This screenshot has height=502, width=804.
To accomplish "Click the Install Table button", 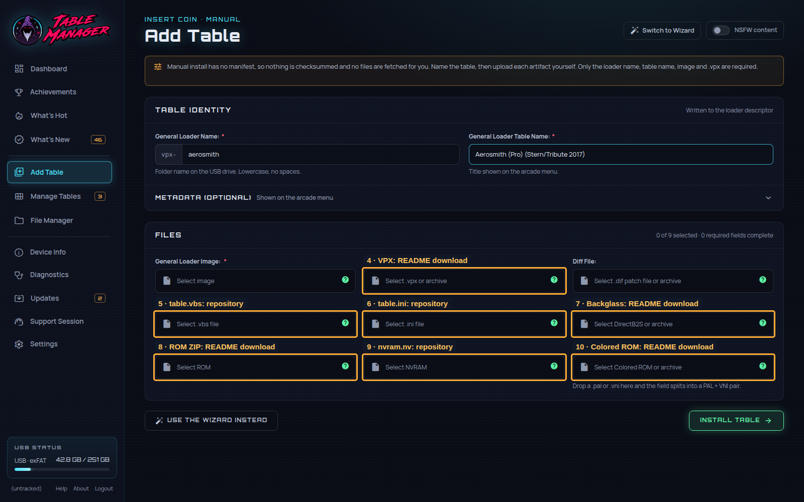I will [736, 421].
